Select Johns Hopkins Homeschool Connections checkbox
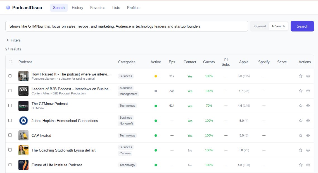 click(10, 120)
